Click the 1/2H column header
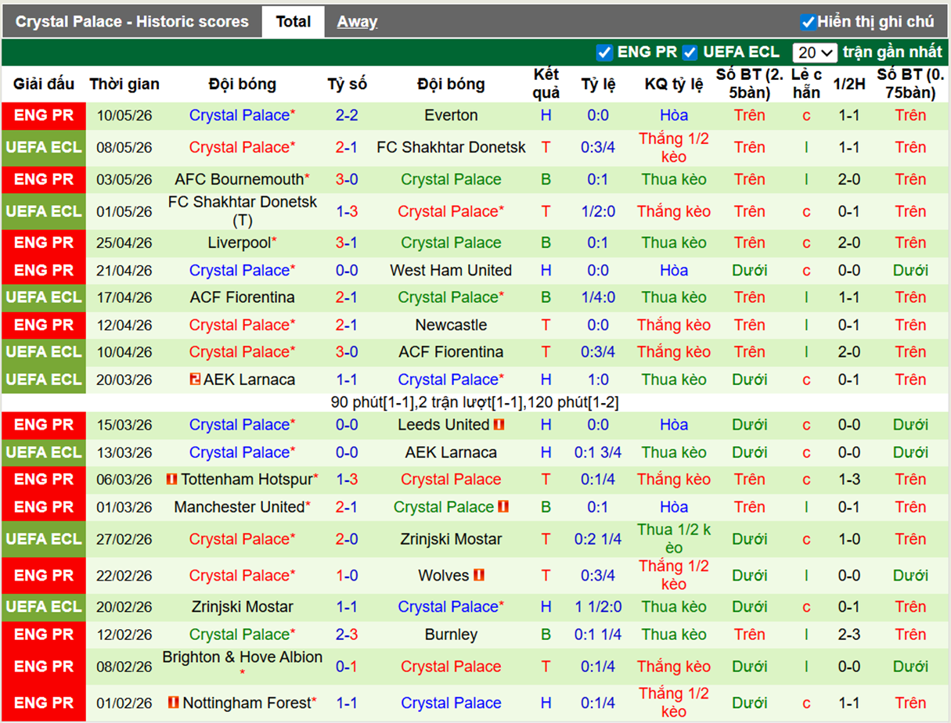Viewport: 951px width, 723px height. click(x=849, y=84)
